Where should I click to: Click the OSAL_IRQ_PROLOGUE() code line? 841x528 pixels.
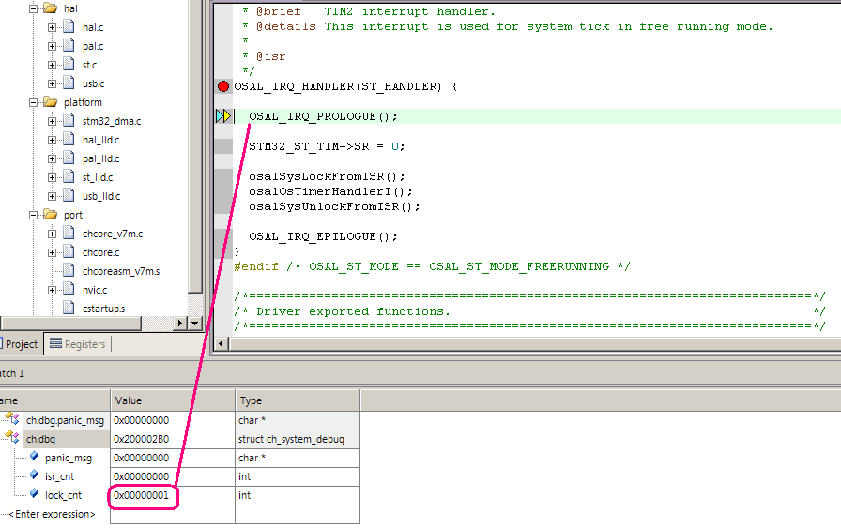323,116
